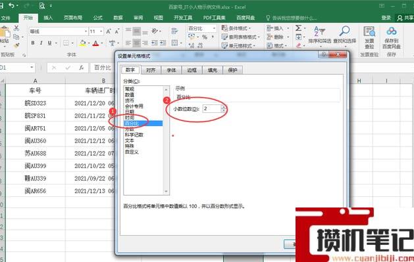Click the Increase Decimal icon

point(192,45)
